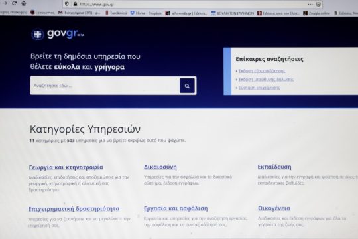Open the tracking protection shield icon
The width and height of the screenshot is (358, 239).
(x=67, y=4)
